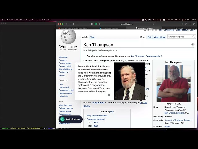Open the Apple menu
The width and height of the screenshot is (198, 149).
click(3, 20)
